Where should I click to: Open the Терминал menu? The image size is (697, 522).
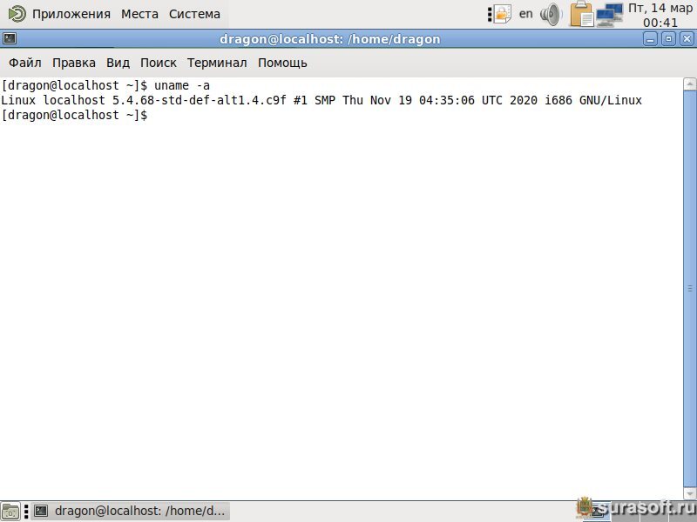pyautogui.click(x=217, y=63)
